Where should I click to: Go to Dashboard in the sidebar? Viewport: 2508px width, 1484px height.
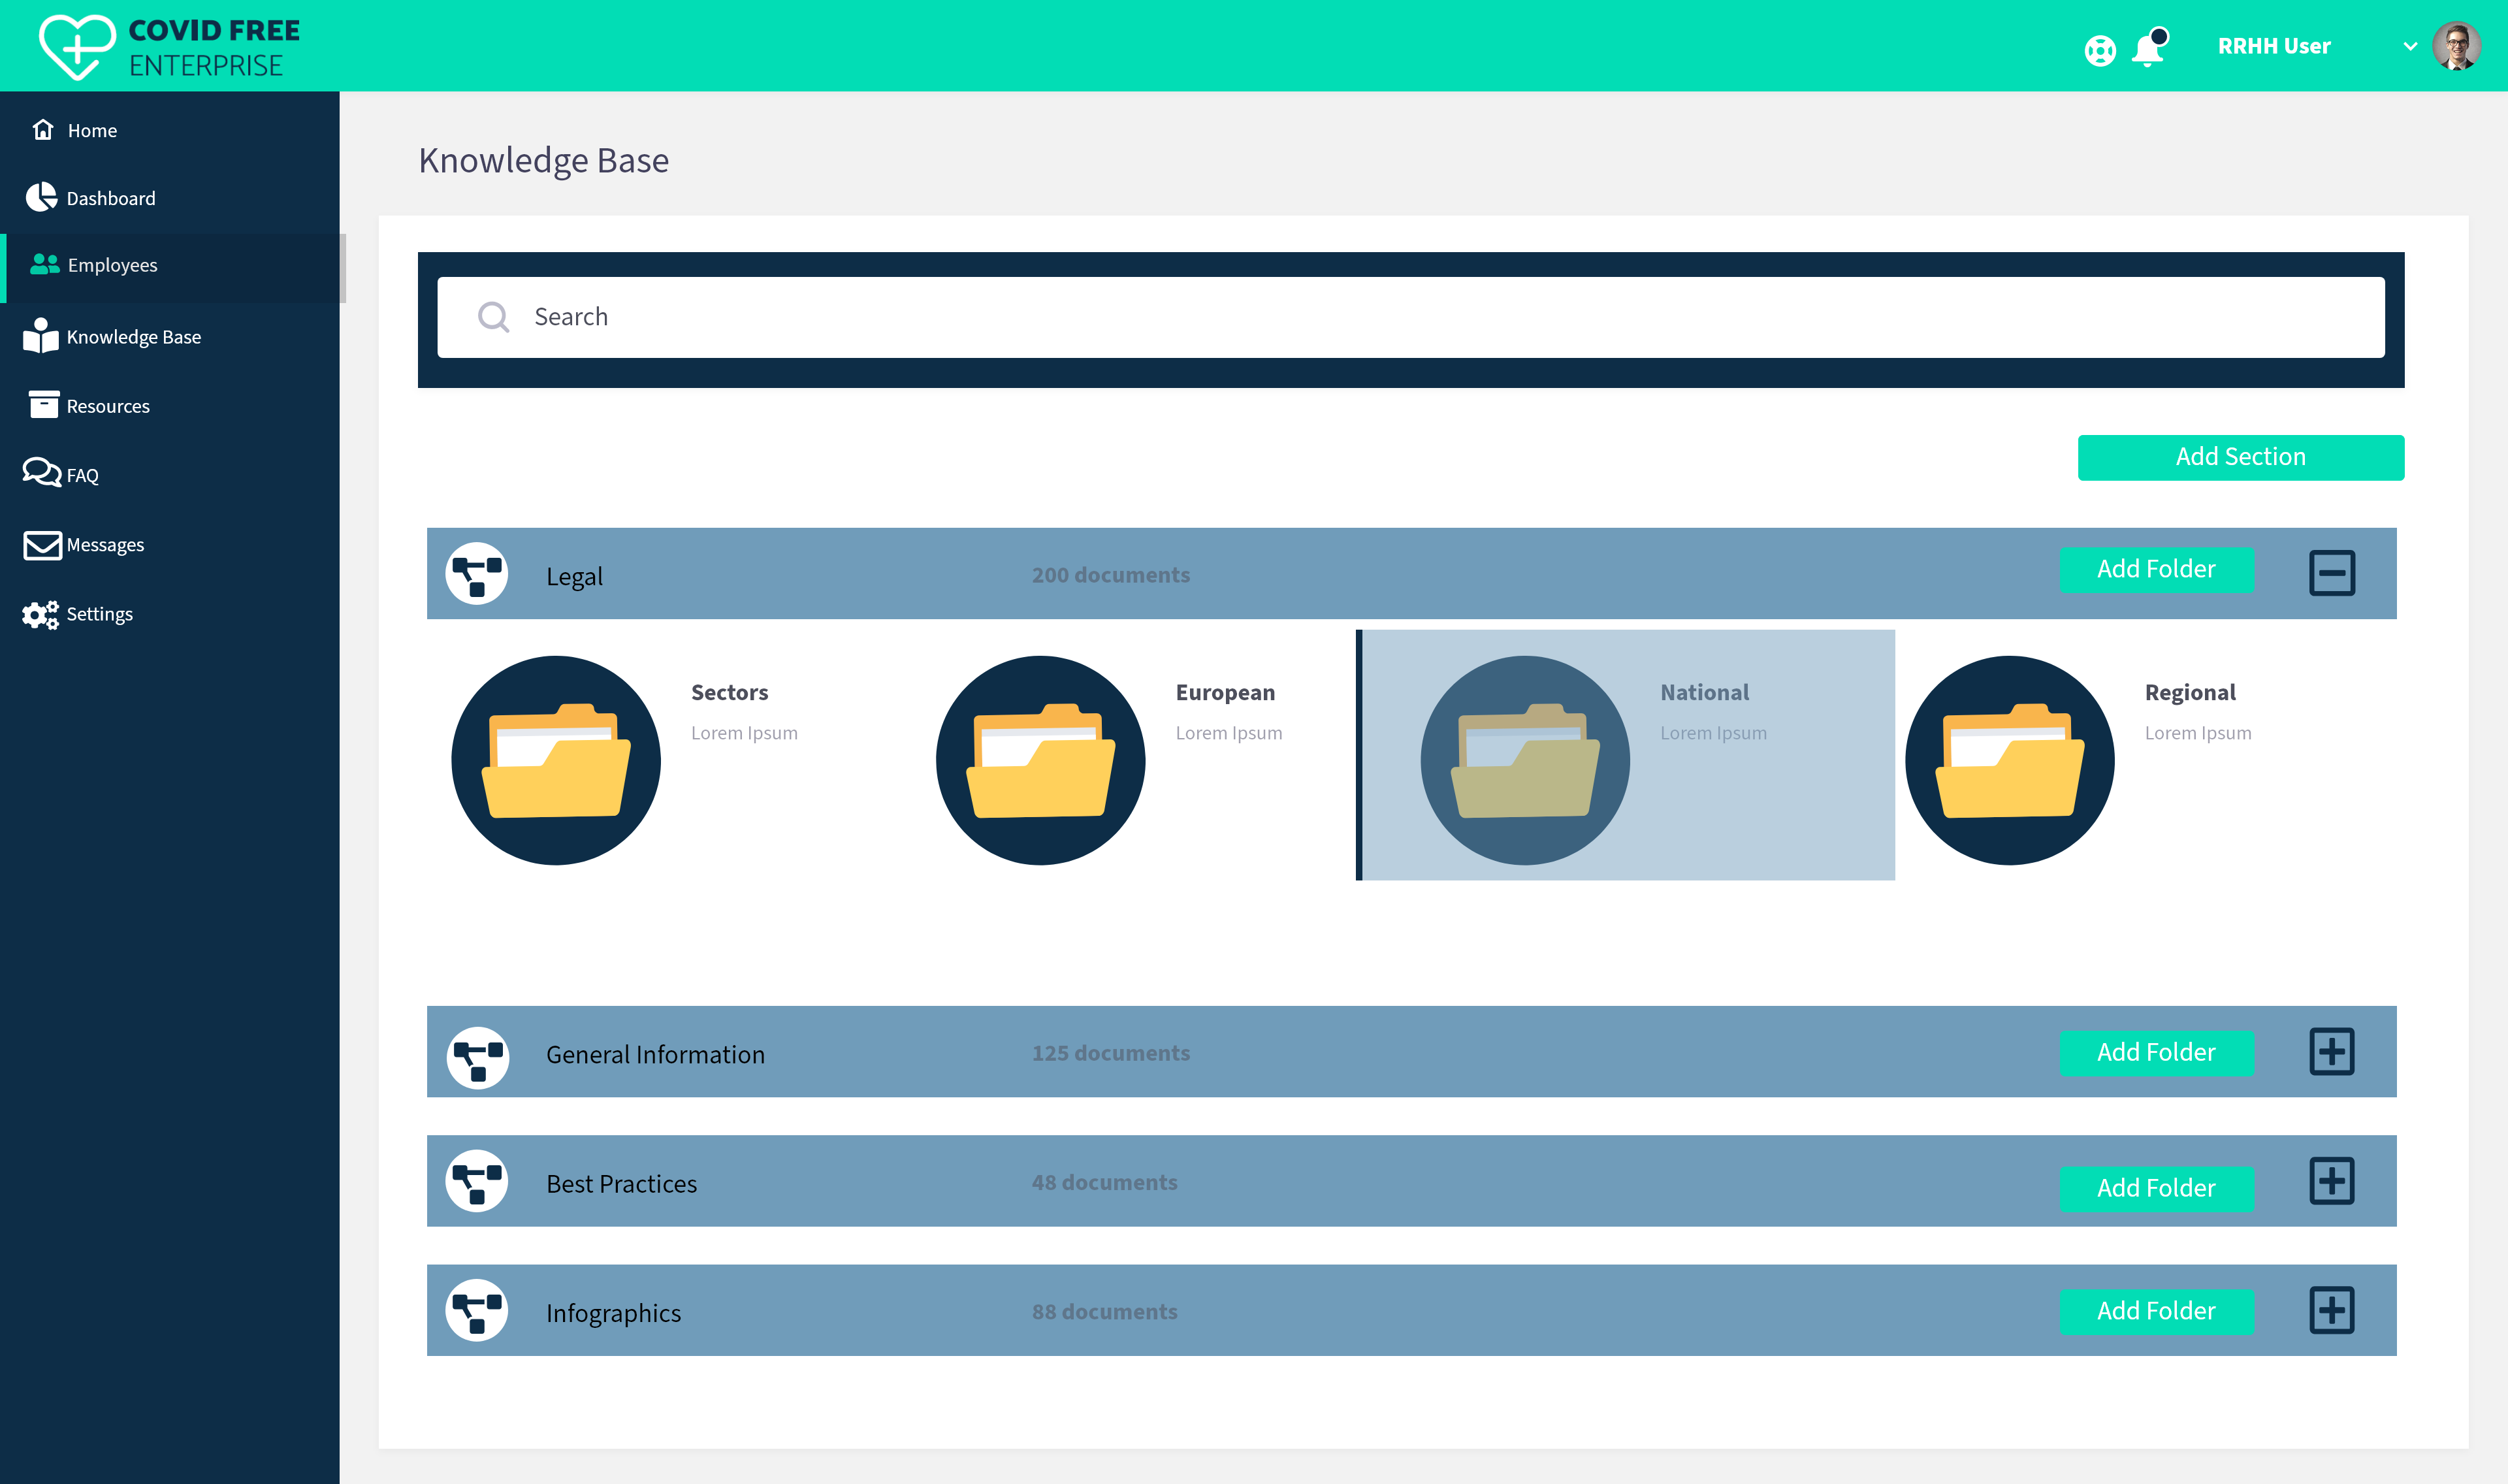click(x=110, y=198)
